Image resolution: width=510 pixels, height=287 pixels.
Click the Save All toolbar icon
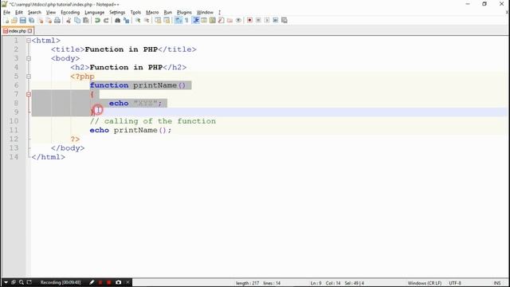coord(32,20)
